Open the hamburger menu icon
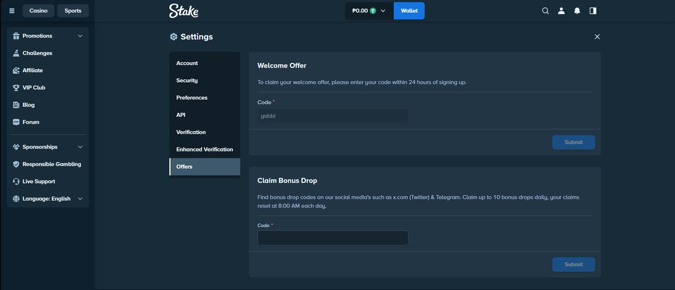This screenshot has height=290, width=675. point(12,11)
